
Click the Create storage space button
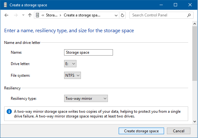pyautogui.click(x=141, y=131)
